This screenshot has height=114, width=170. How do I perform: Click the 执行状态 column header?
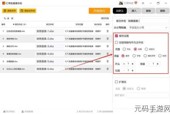point(98,24)
